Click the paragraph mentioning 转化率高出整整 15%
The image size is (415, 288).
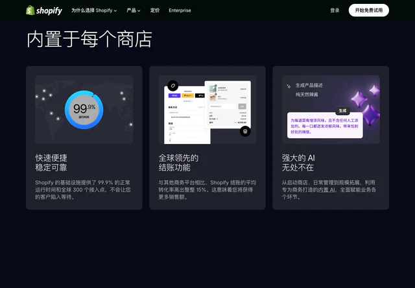(207, 190)
